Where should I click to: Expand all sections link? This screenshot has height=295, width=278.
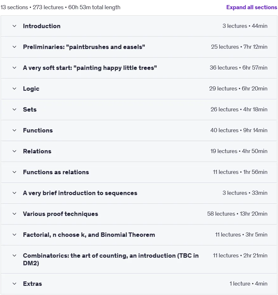[252, 7]
